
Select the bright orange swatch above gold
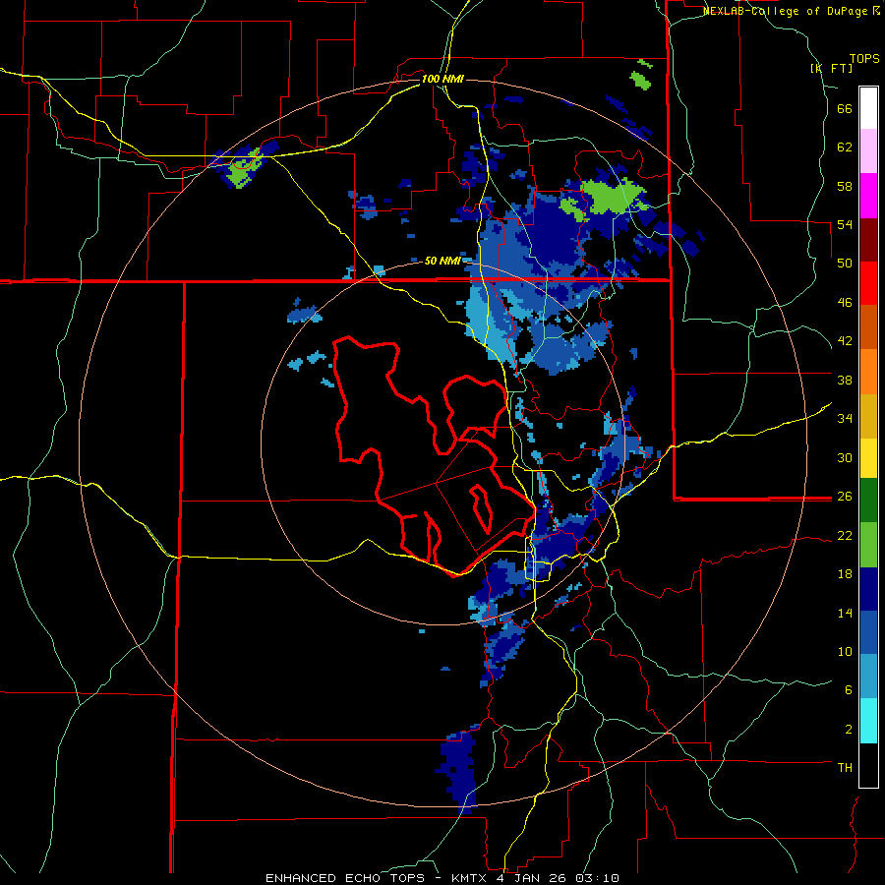[868, 372]
